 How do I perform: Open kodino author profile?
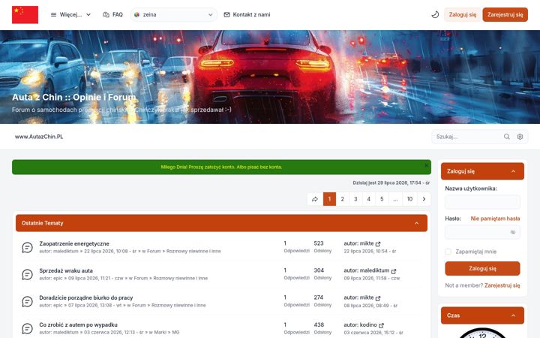(368, 325)
